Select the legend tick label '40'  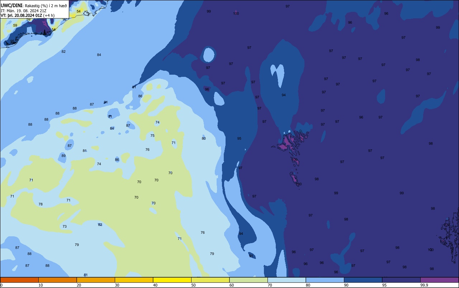pos(155,285)
